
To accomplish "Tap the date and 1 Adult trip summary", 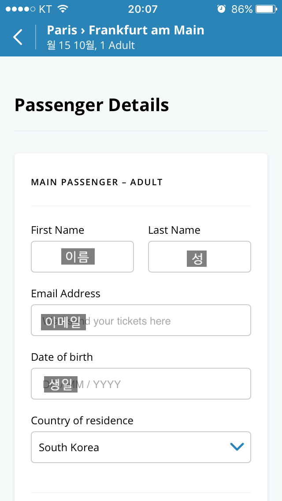I will coord(91,45).
